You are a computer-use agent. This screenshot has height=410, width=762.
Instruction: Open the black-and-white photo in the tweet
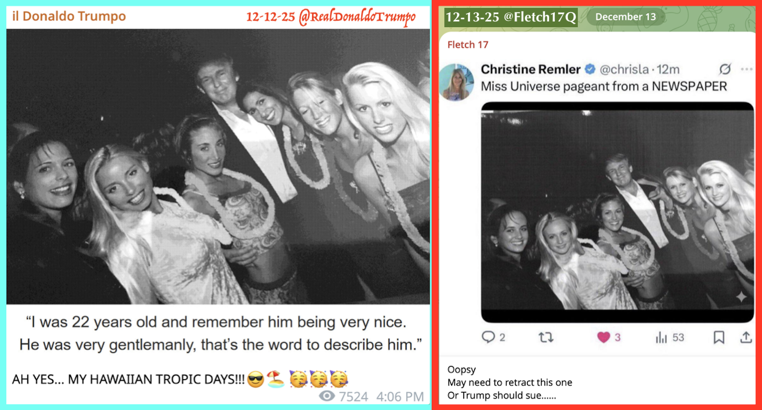click(x=618, y=212)
